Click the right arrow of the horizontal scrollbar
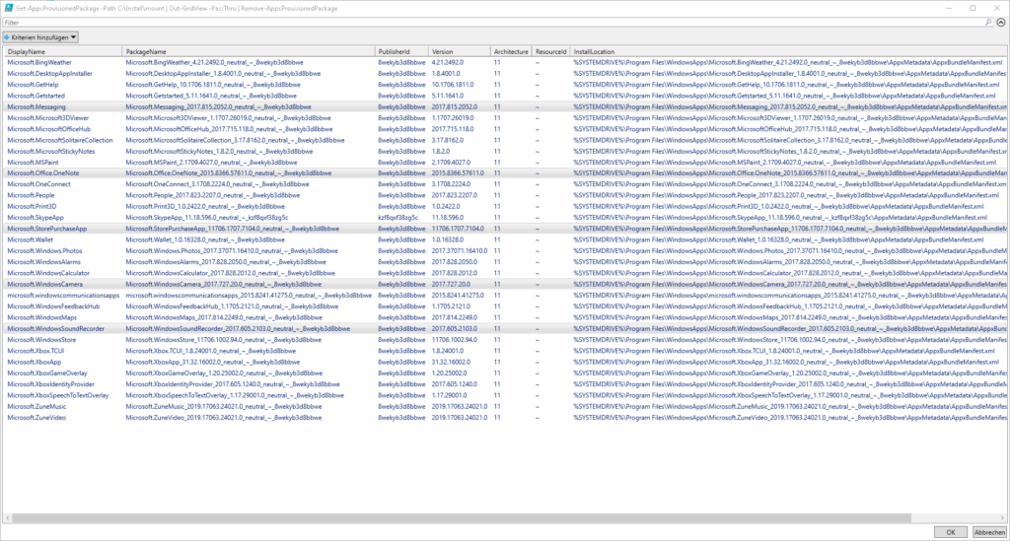This screenshot has height=541, width=1010. (1002, 517)
